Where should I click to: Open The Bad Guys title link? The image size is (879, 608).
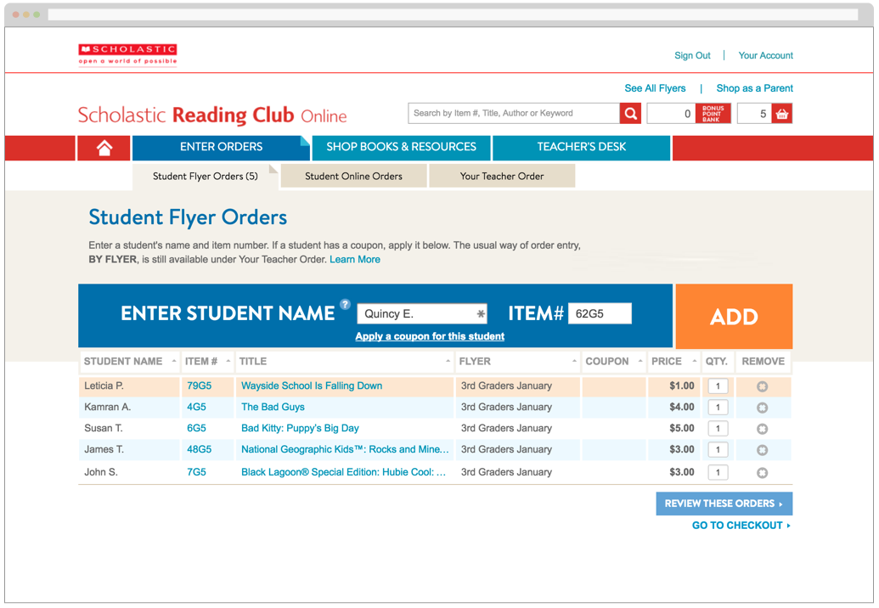point(273,408)
